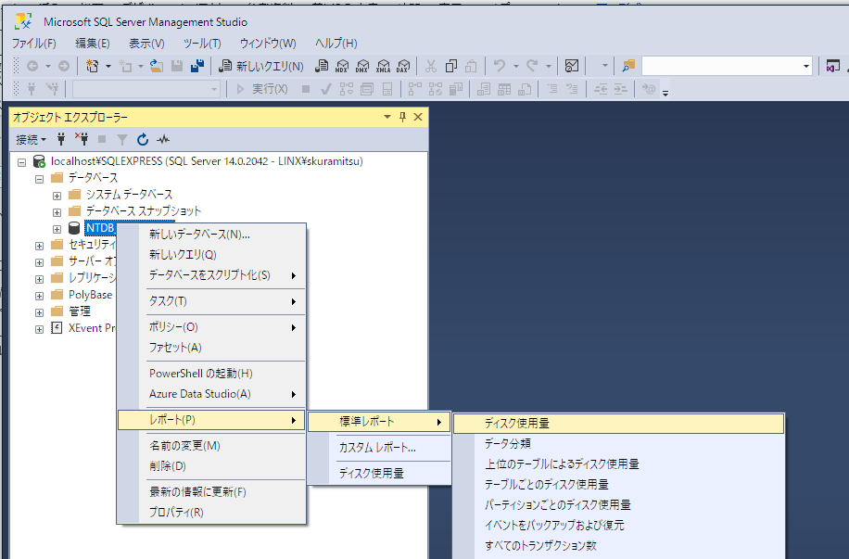Viewport: 849px width, 559px height.
Task: Create a new MDX query via its toolbar icon
Action: point(343,65)
